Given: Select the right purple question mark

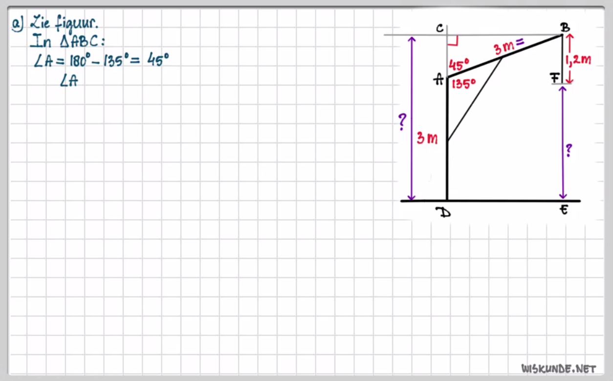Looking at the screenshot, I should tap(568, 150).
